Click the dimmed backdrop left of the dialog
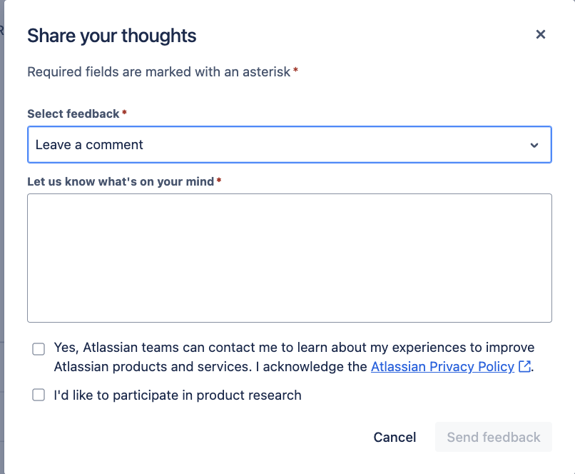This screenshot has width=575, height=474. click(2, 237)
